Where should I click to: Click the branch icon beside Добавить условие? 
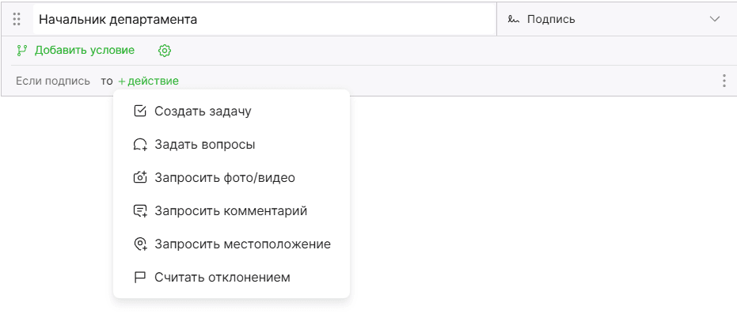tap(21, 50)
